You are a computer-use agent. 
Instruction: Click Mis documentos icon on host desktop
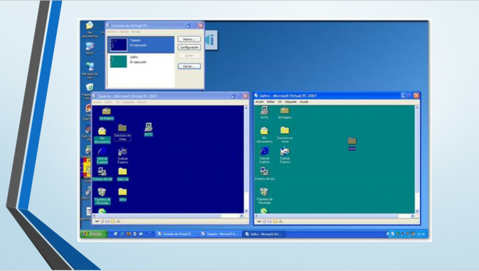89,29
